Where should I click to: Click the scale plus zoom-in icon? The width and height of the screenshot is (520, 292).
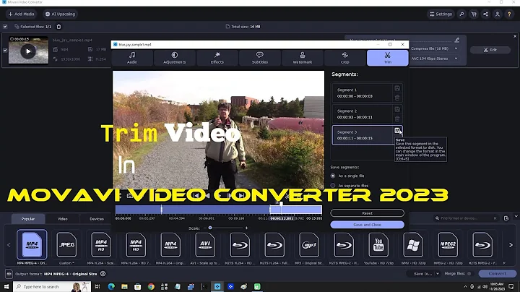246,228
